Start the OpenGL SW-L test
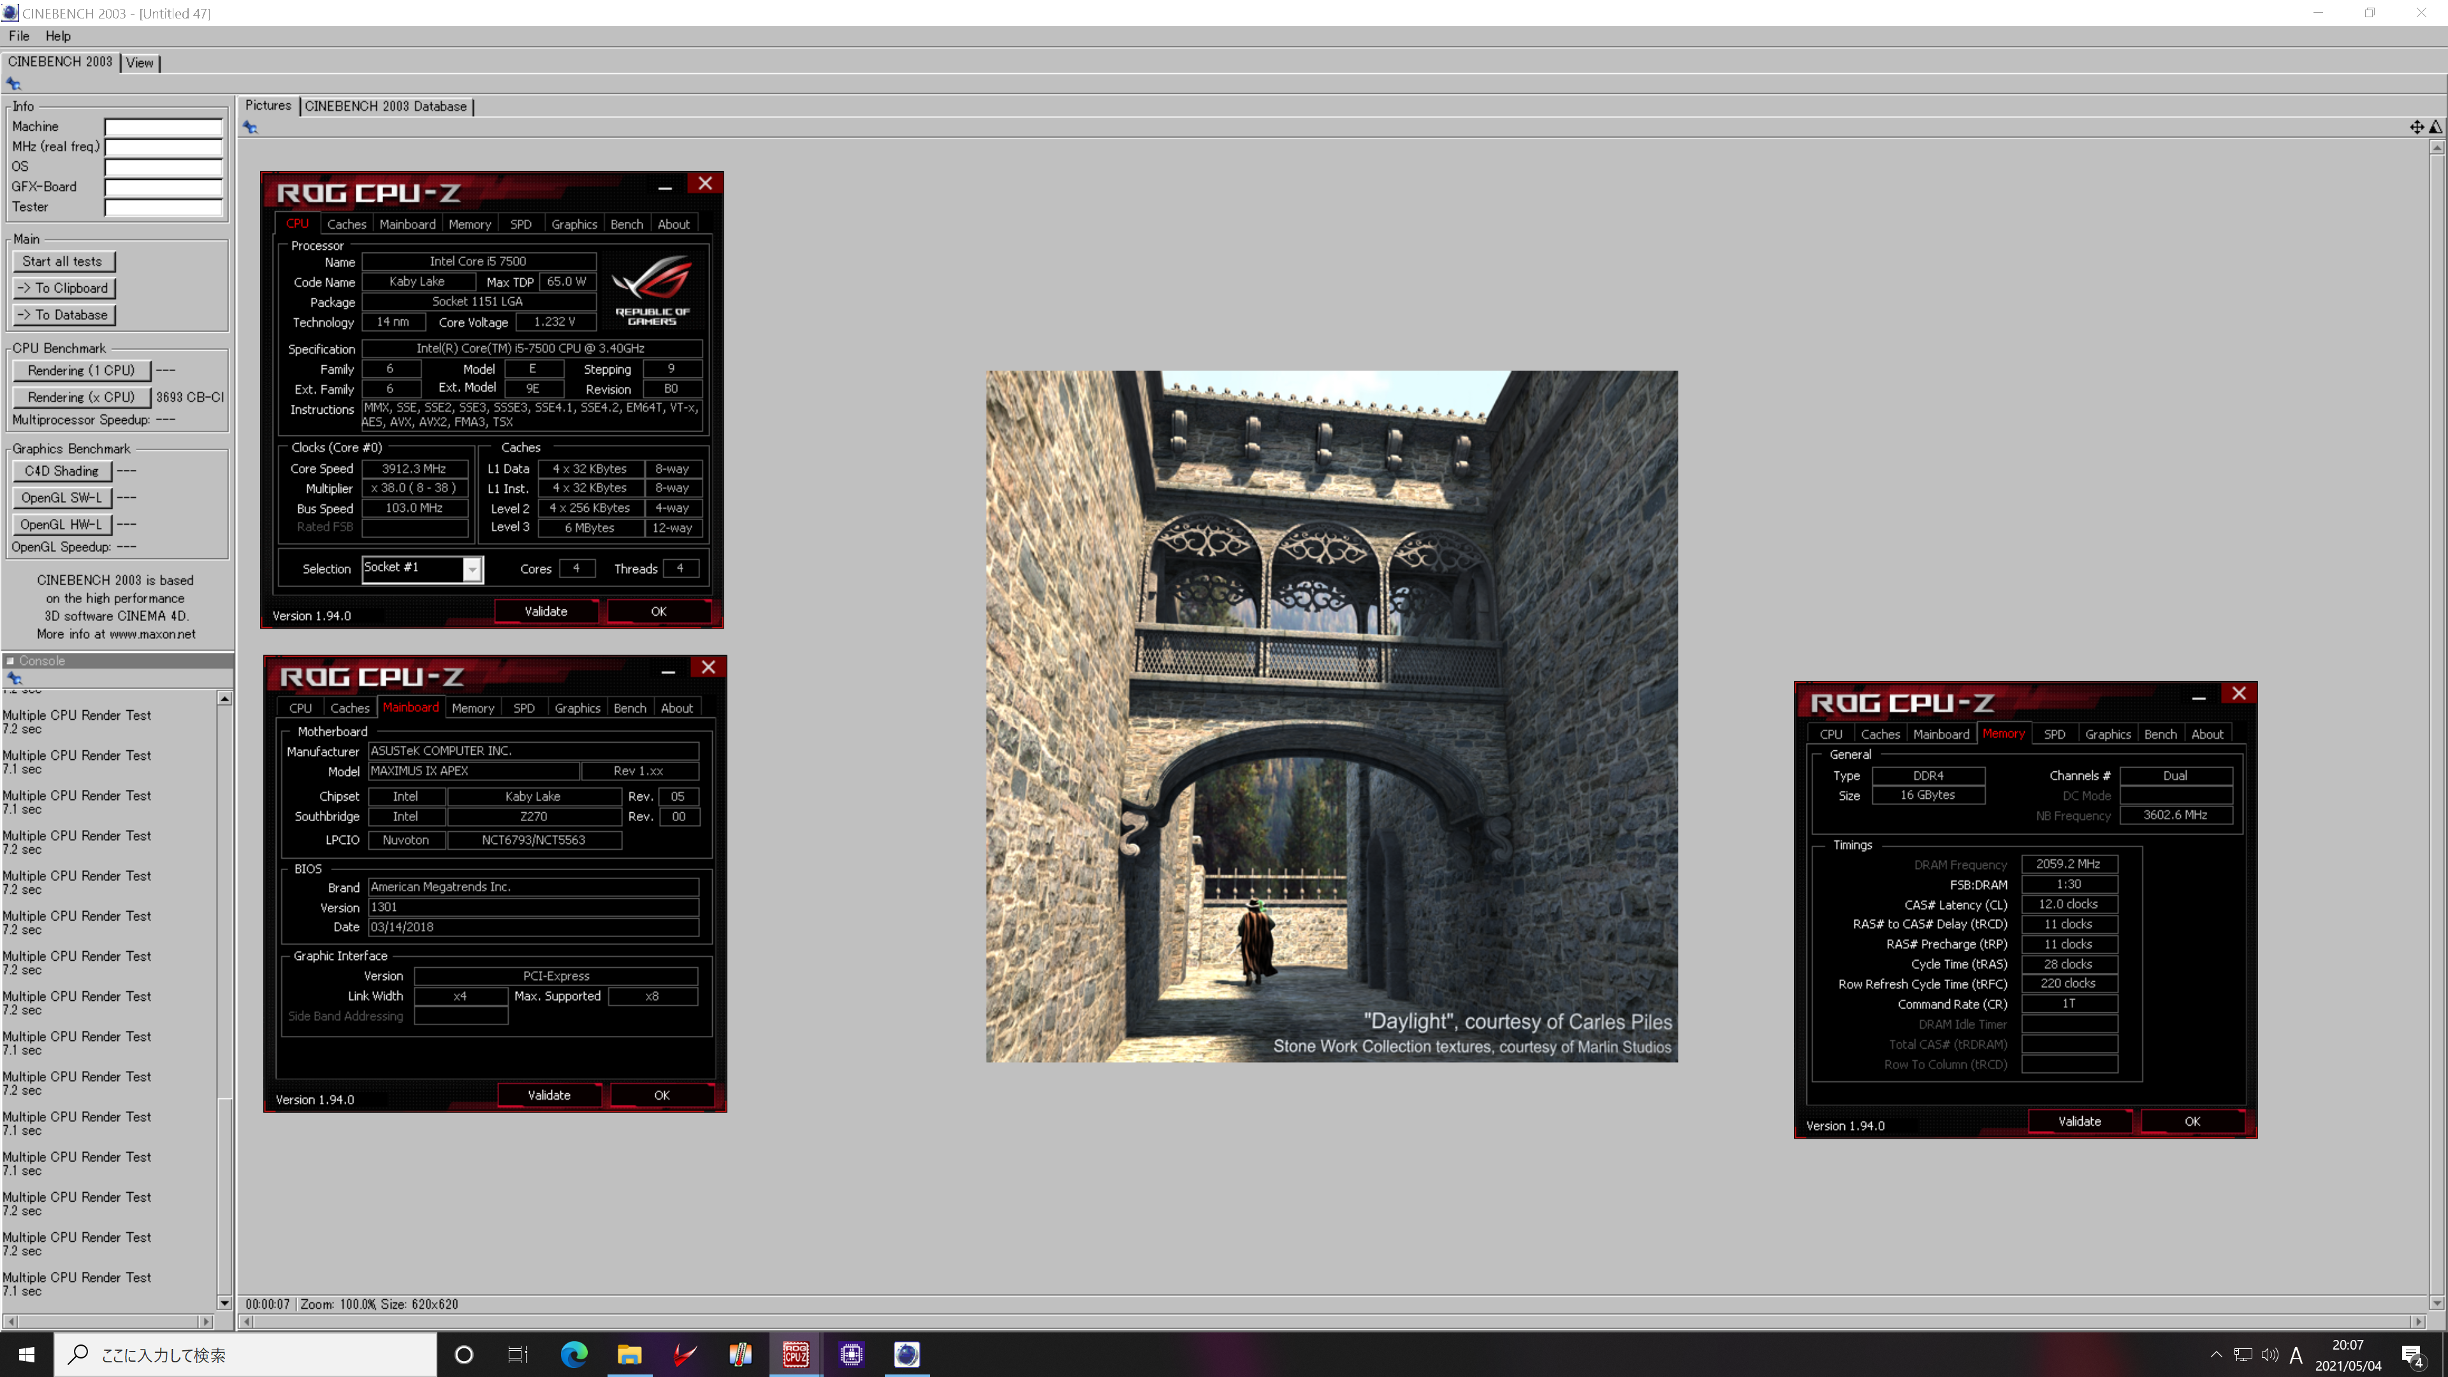2448x1377 pixels. 62,497
